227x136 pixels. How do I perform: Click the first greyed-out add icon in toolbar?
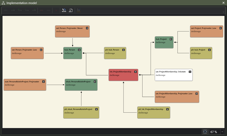point(6,10)
